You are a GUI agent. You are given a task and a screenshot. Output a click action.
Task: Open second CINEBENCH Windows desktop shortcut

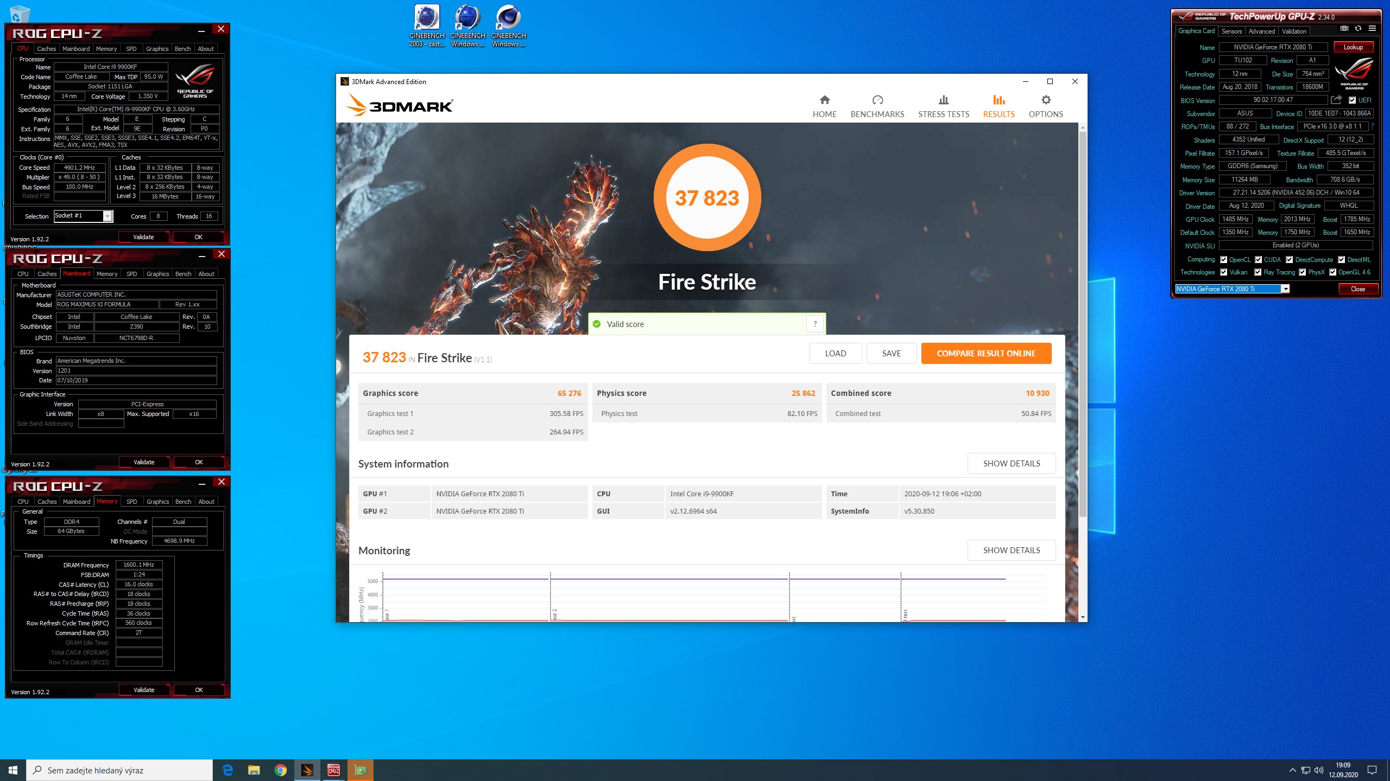[x=467, y=26]
